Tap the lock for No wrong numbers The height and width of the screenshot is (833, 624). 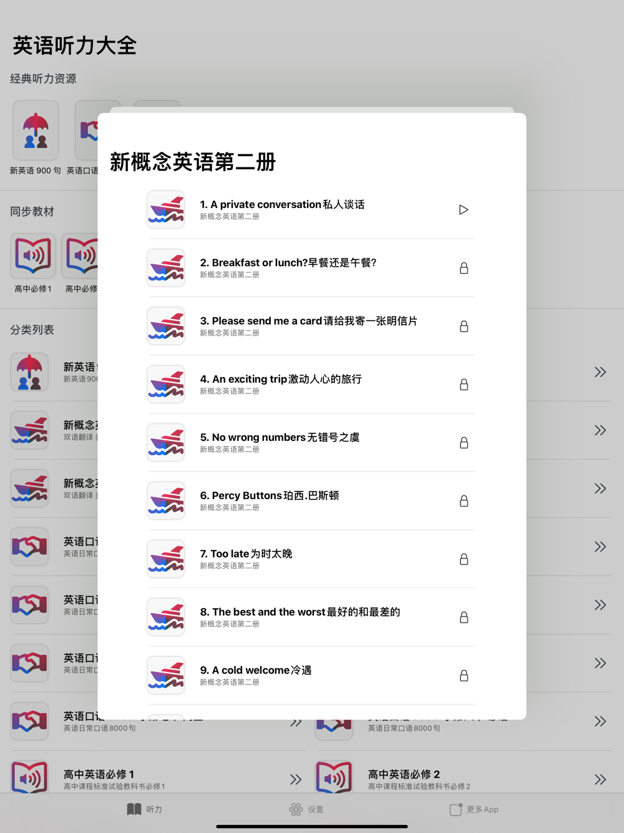tap(464, 443)
